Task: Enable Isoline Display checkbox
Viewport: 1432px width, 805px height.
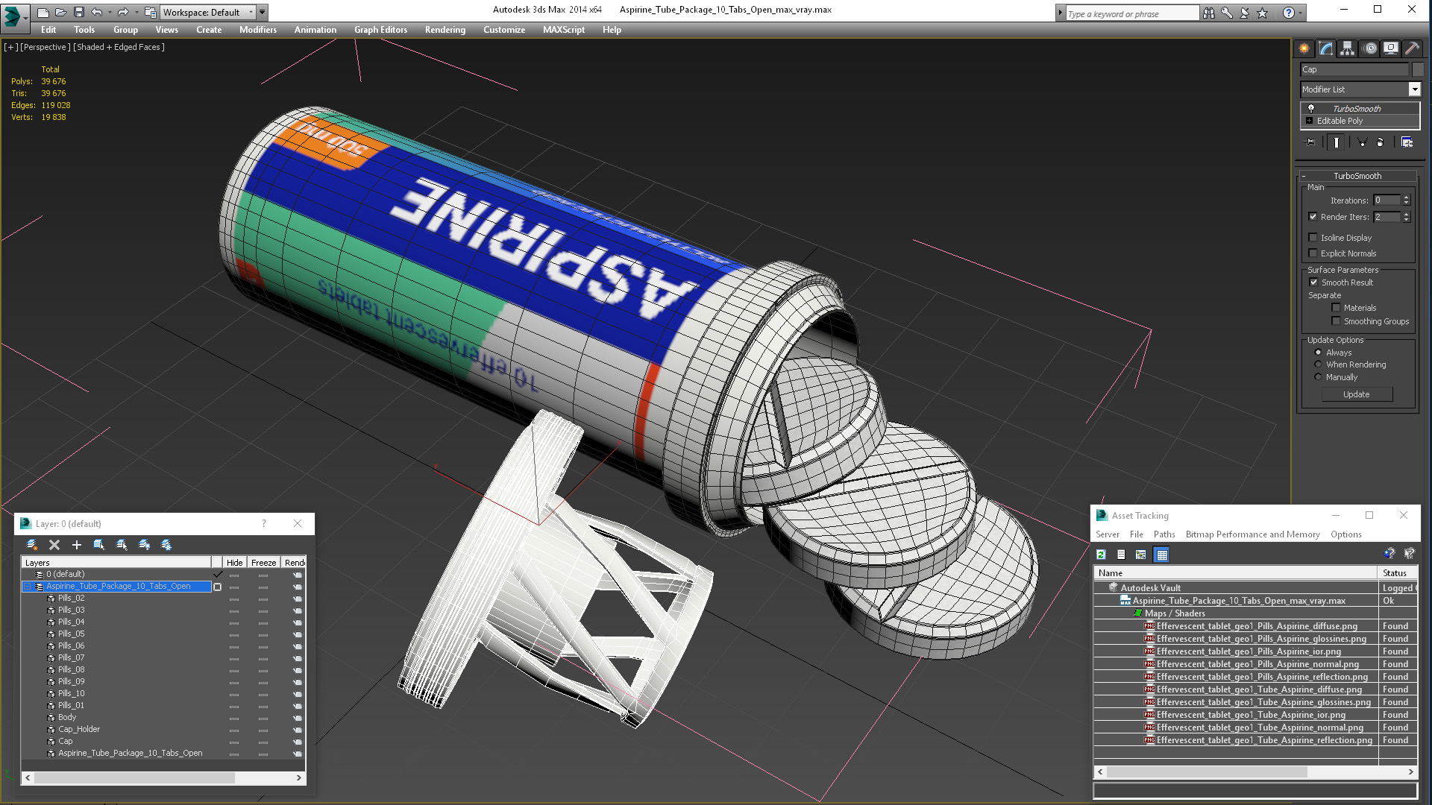Action: point(1313,238)
